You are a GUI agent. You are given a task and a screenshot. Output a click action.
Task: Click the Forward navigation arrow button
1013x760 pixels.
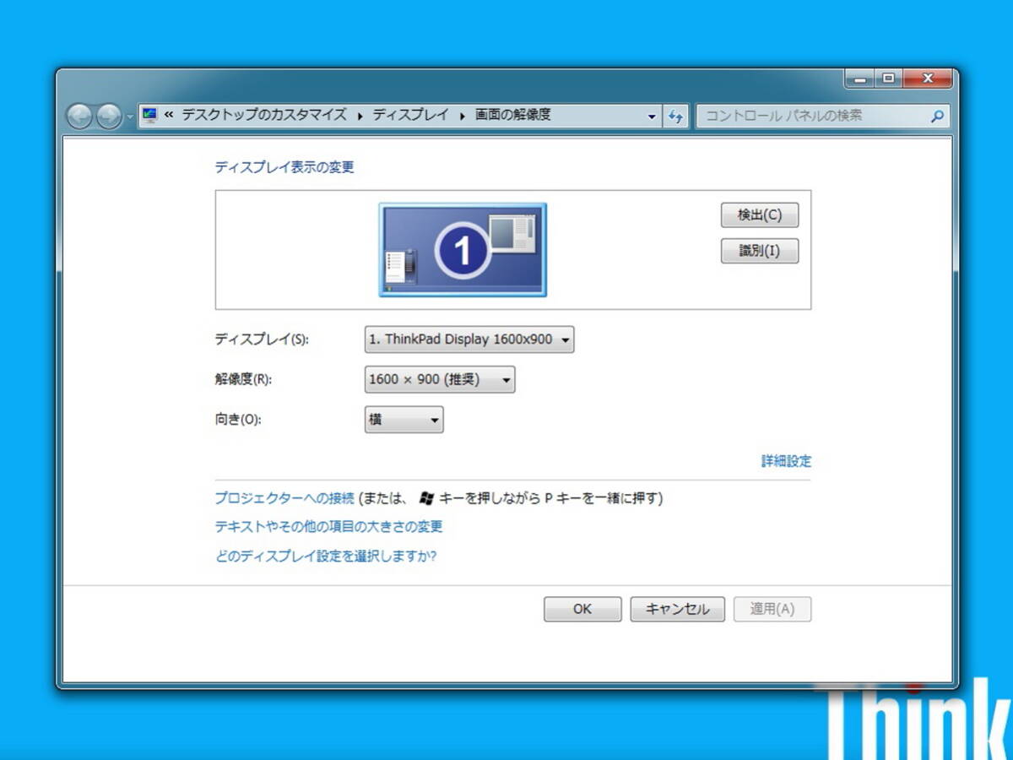pos(108,117)
